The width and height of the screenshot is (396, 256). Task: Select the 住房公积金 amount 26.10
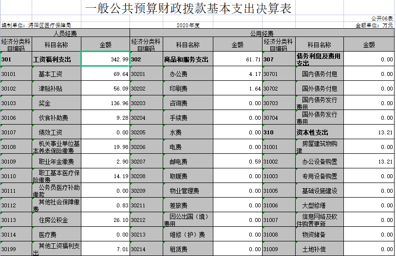[x=105, y=220]
